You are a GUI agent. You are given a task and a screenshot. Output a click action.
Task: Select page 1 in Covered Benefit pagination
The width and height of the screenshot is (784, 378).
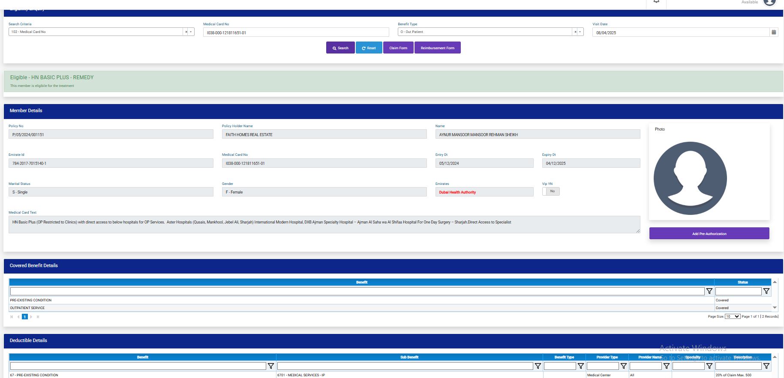click(x=25, y=317)
